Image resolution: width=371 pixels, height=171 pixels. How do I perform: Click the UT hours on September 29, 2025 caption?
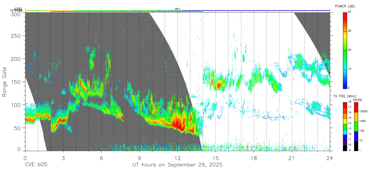coord(177,165)
